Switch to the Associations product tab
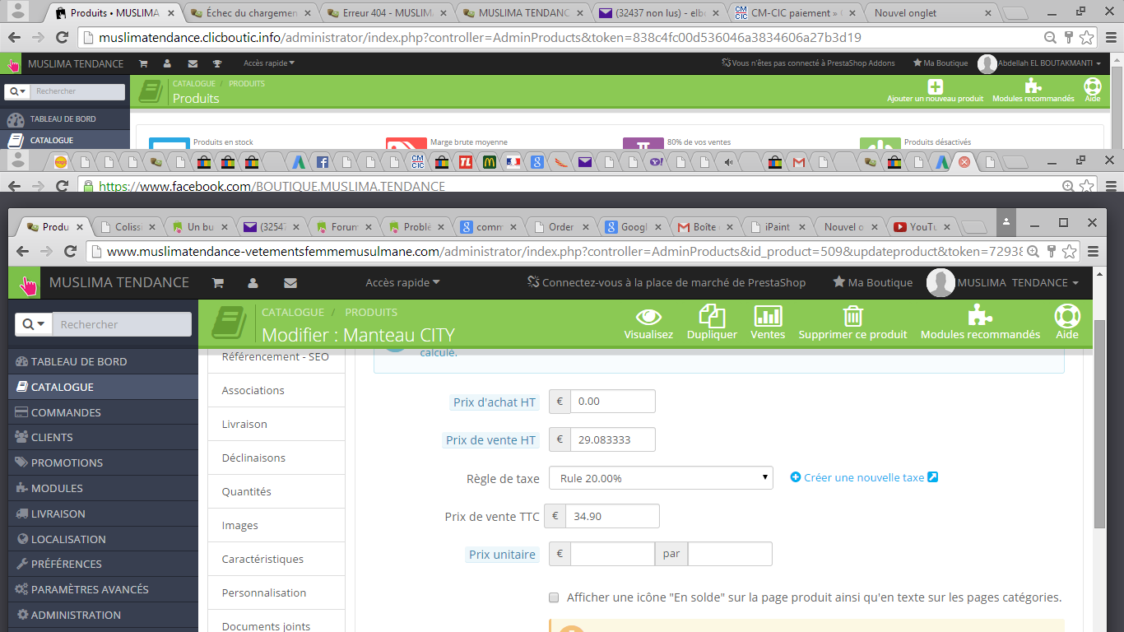 pyautogui.click(x=276, y=390)
